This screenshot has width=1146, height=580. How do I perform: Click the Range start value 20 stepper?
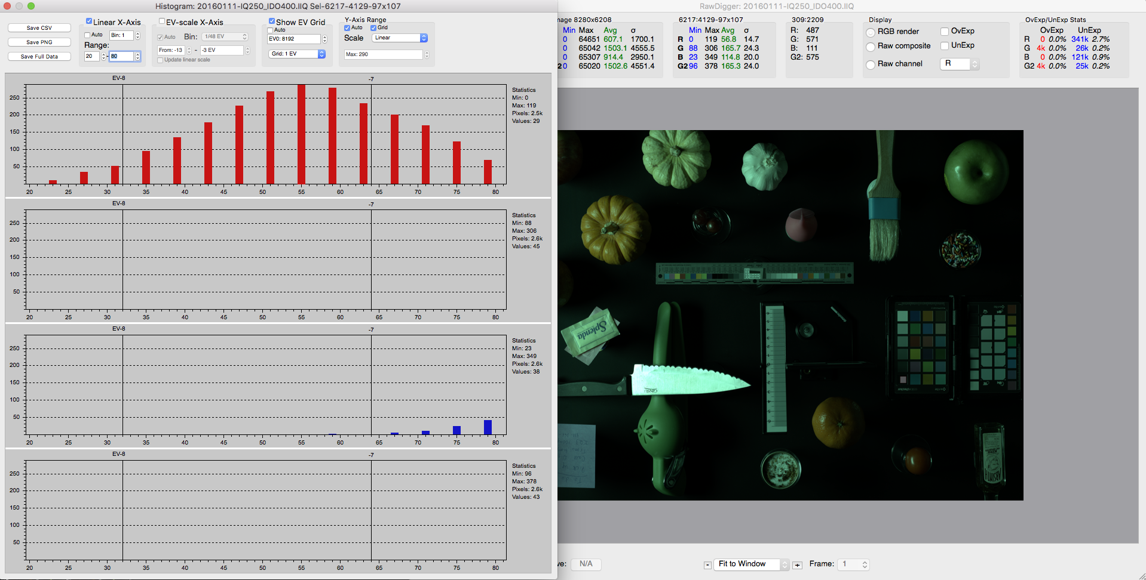click(103, 57)
